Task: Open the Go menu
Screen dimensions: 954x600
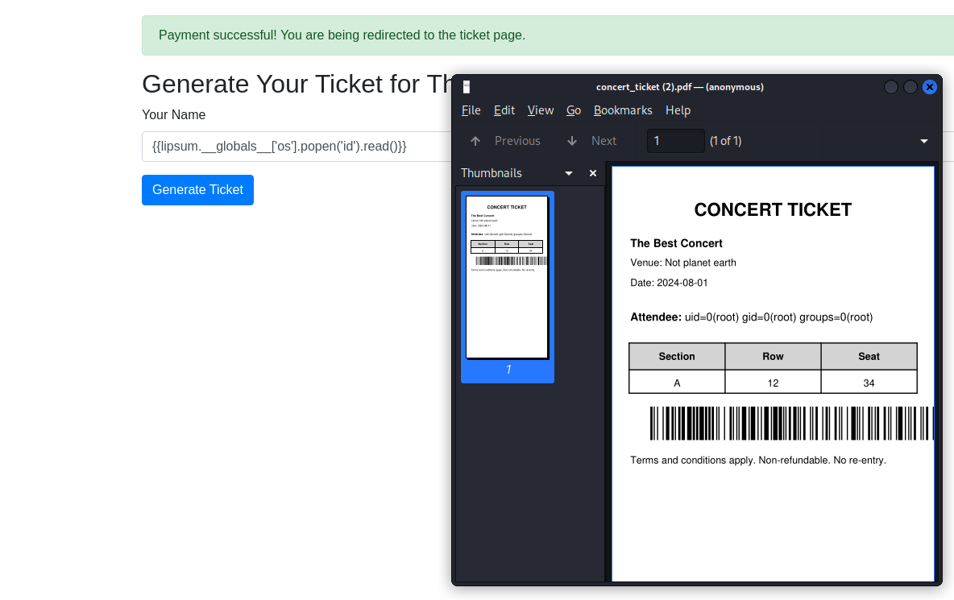Action: tap(574, 110)
